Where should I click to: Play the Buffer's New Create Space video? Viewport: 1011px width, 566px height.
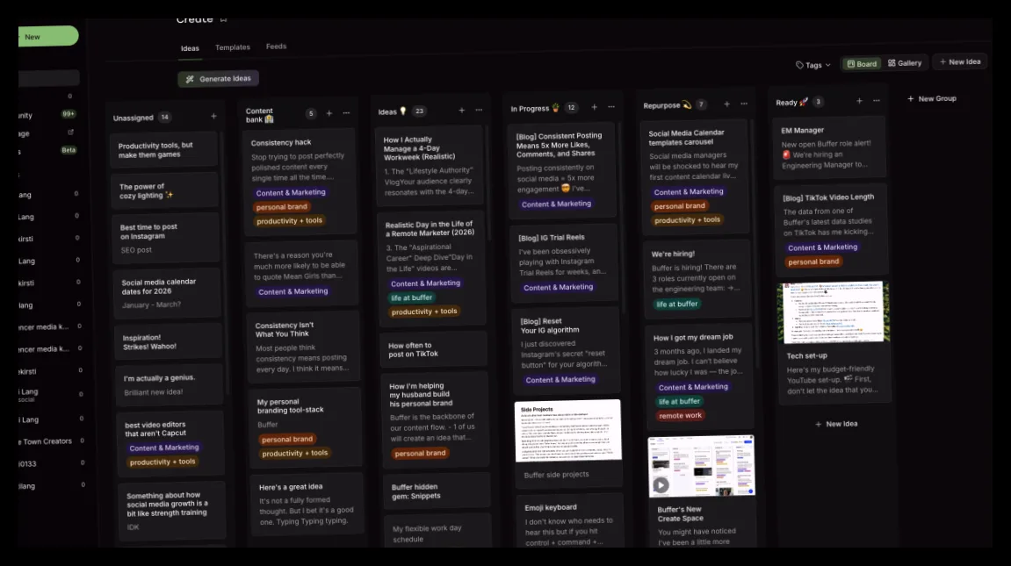coord(661,485)
